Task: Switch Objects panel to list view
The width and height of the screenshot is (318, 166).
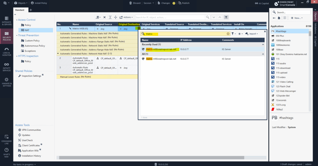Action: 285,18
